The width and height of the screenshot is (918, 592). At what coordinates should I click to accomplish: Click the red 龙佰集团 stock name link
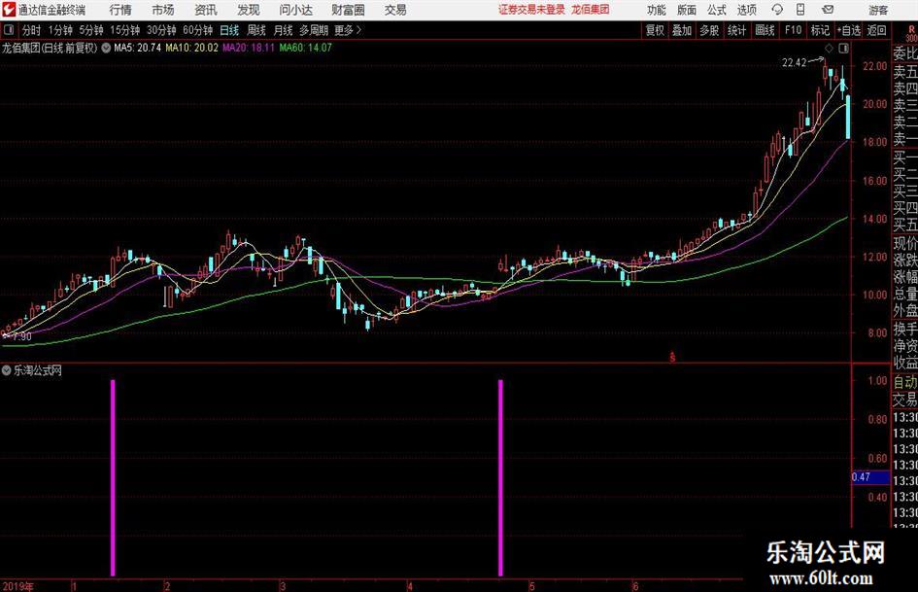point(591,10)
